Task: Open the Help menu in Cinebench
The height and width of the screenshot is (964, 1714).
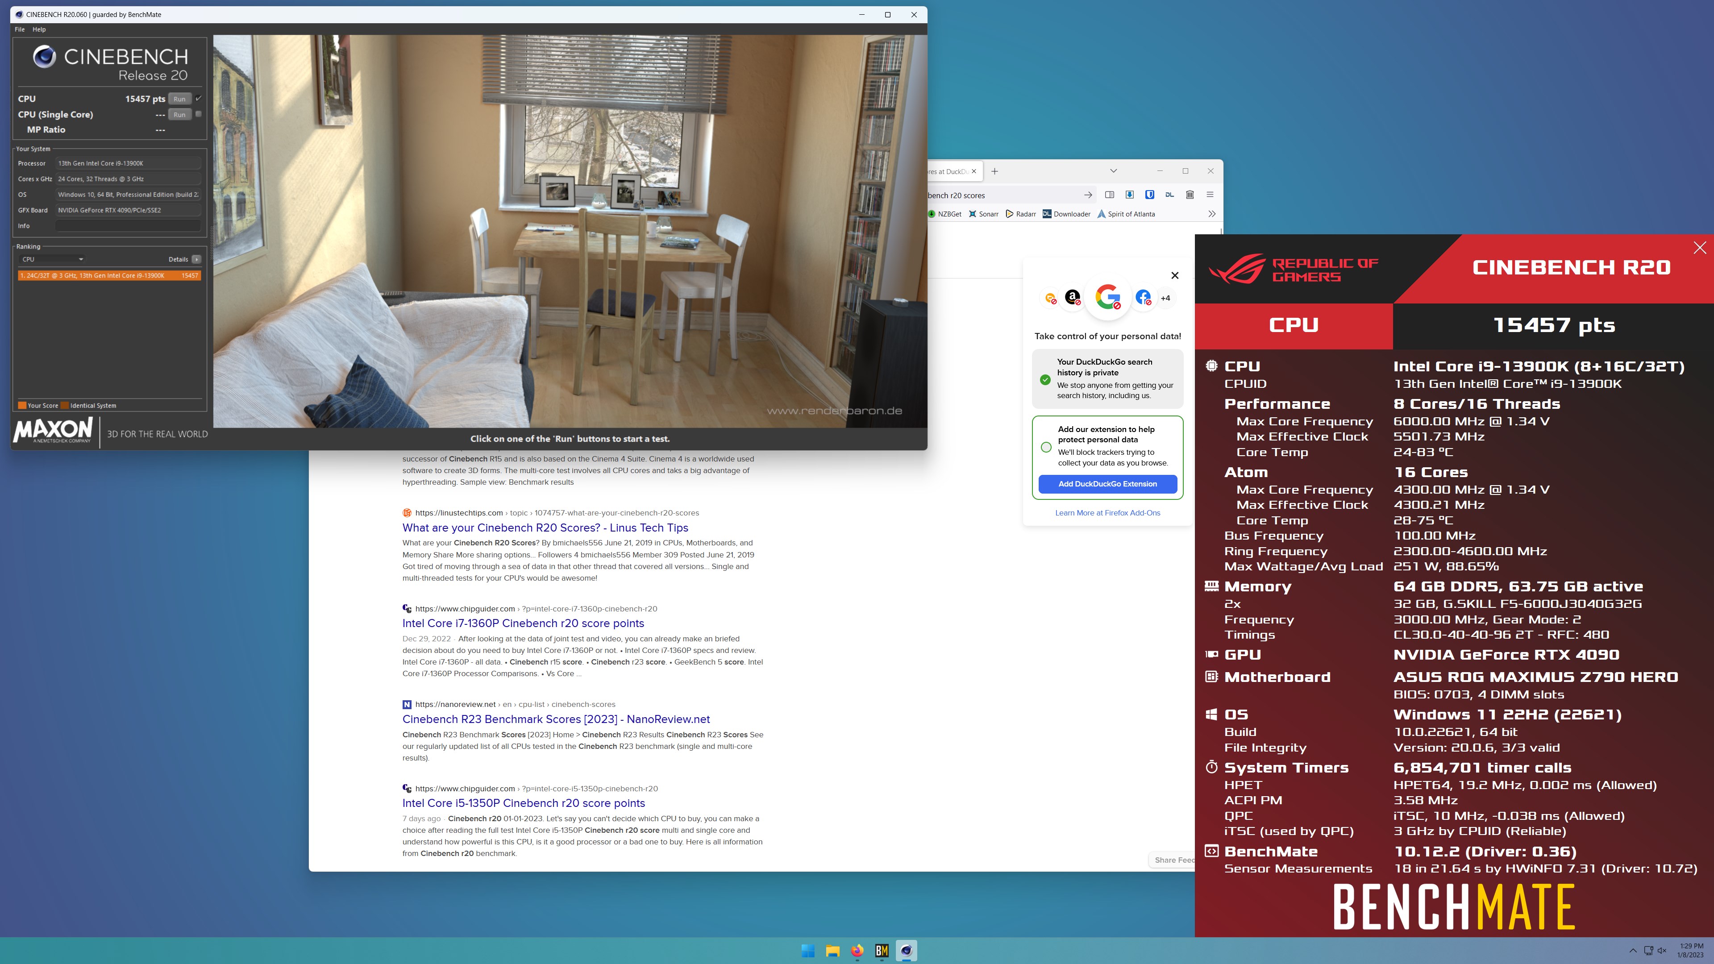Action: pyautogui.click(x=39, y=29)
